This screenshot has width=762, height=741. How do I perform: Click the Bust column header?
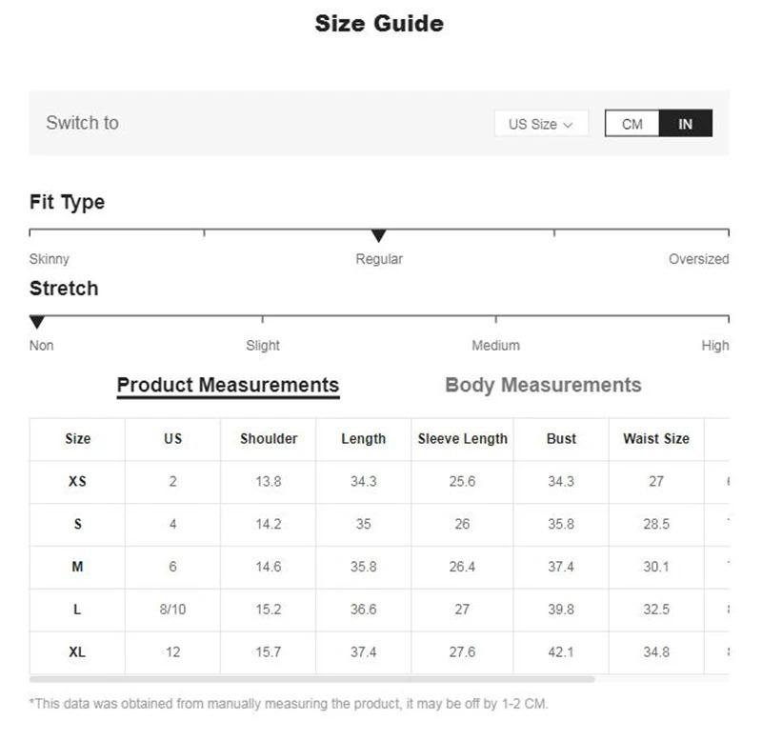561,439
